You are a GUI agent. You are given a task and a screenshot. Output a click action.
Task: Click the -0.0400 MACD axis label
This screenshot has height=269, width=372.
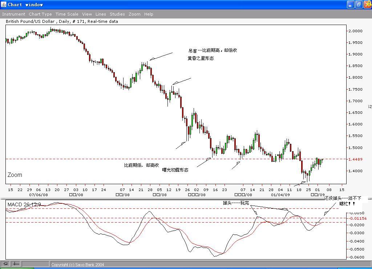pyautogui.click(x=356, y=241)
